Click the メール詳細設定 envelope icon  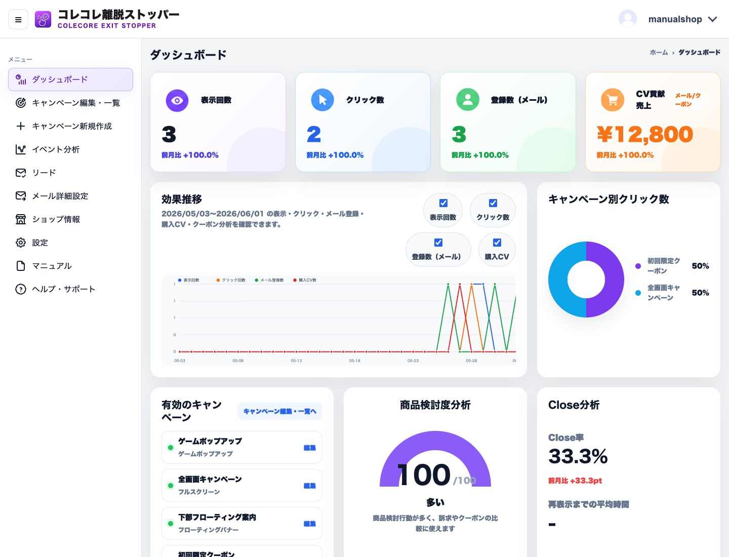click(x=21, y=196)
